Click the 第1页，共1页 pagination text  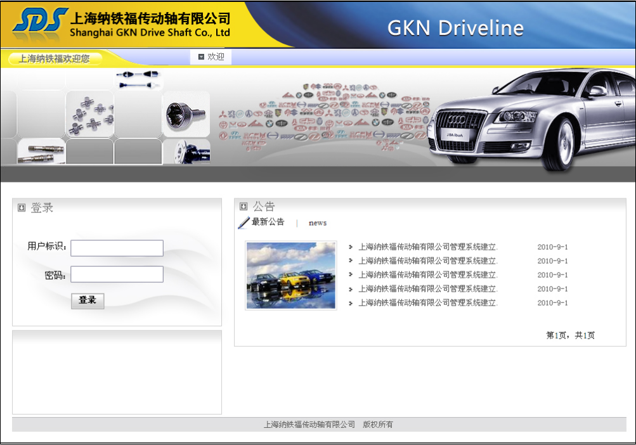570,335
